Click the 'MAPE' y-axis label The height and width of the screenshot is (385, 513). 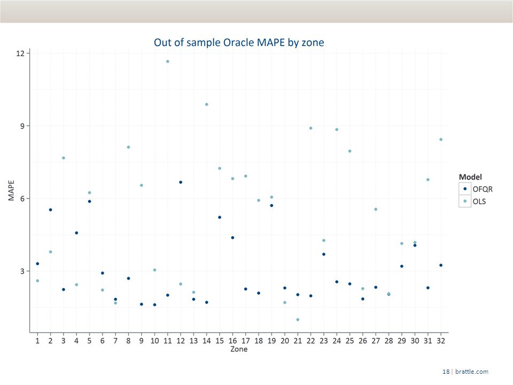tap(11, 190)
